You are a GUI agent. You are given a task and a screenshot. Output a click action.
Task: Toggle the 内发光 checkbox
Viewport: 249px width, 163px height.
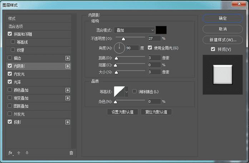pos(10,74)
